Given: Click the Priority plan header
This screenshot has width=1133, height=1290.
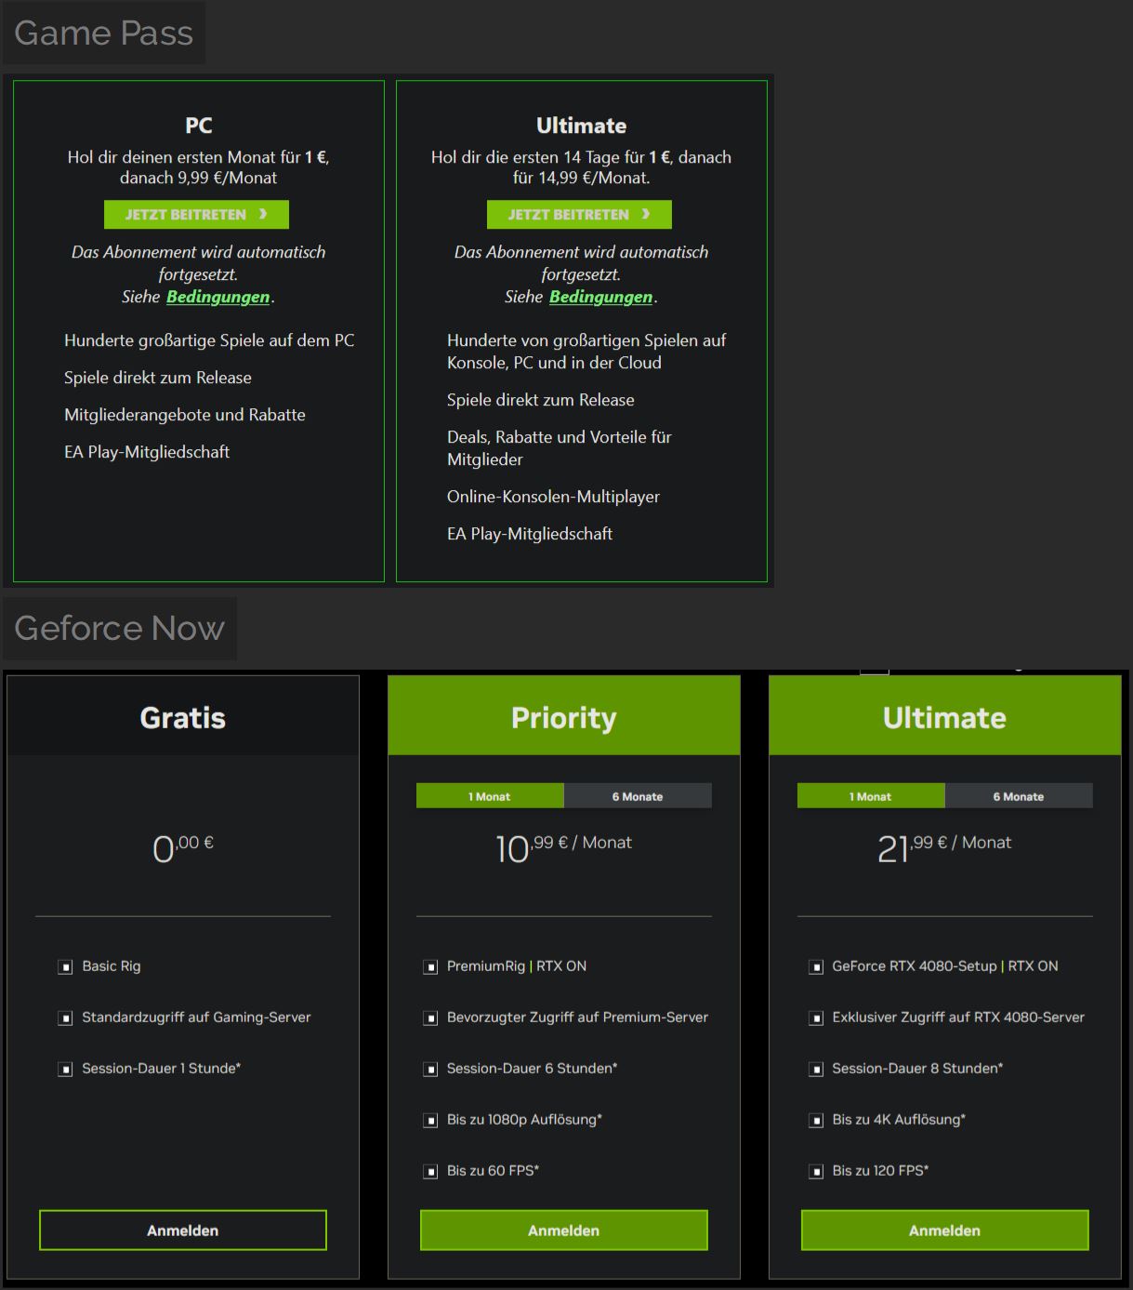Looking at the screenshot, I should pos(564,717).
